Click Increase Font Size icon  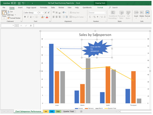(x=46, y=13)
